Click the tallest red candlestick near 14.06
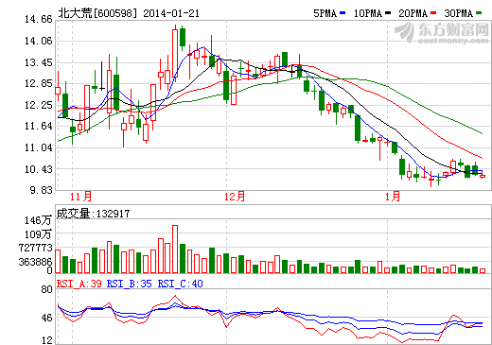This screenshot has width=492, height=345. coord(175,53)
